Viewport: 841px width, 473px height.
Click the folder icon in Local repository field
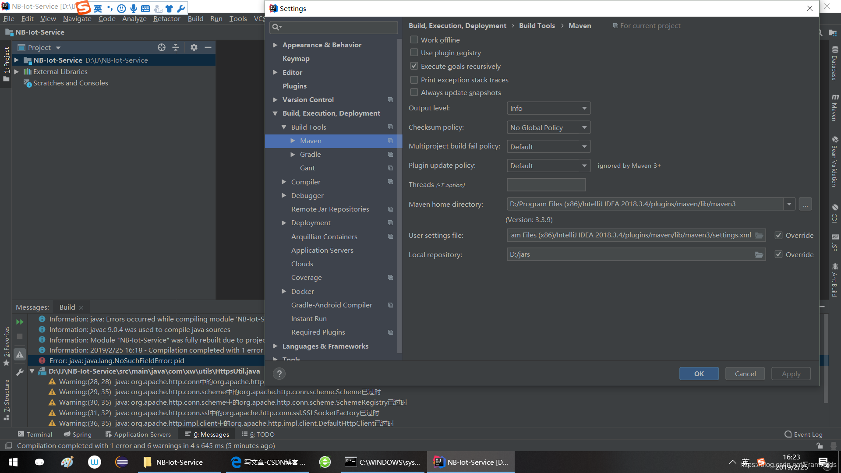pos(759,254)
